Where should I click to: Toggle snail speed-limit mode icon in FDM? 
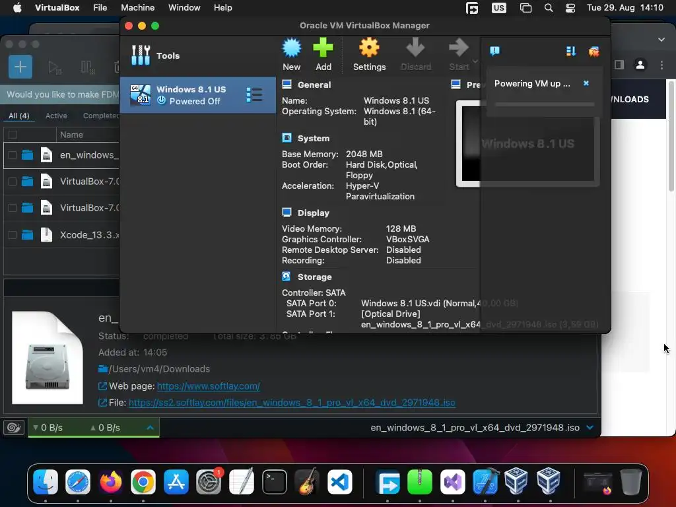point(14,427)
